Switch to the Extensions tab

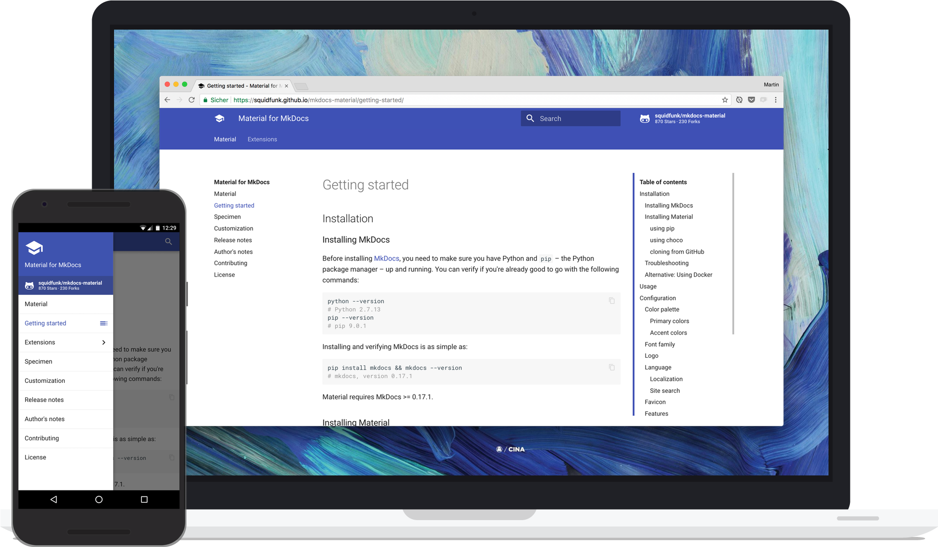(x=262, y=139)
